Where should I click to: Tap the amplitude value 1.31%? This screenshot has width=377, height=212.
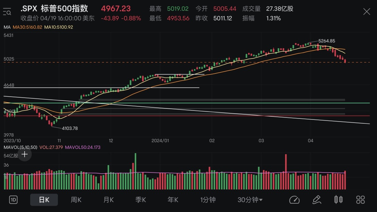(273, 18)
